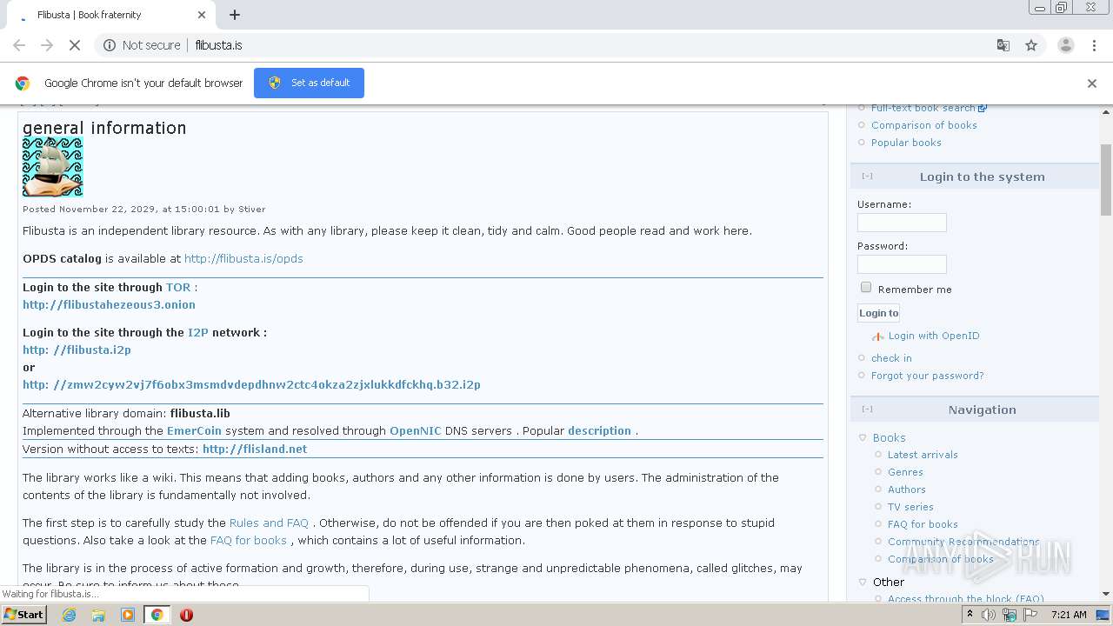
Task: Click the system tray volume icon
Action: [x=989, y=615]
